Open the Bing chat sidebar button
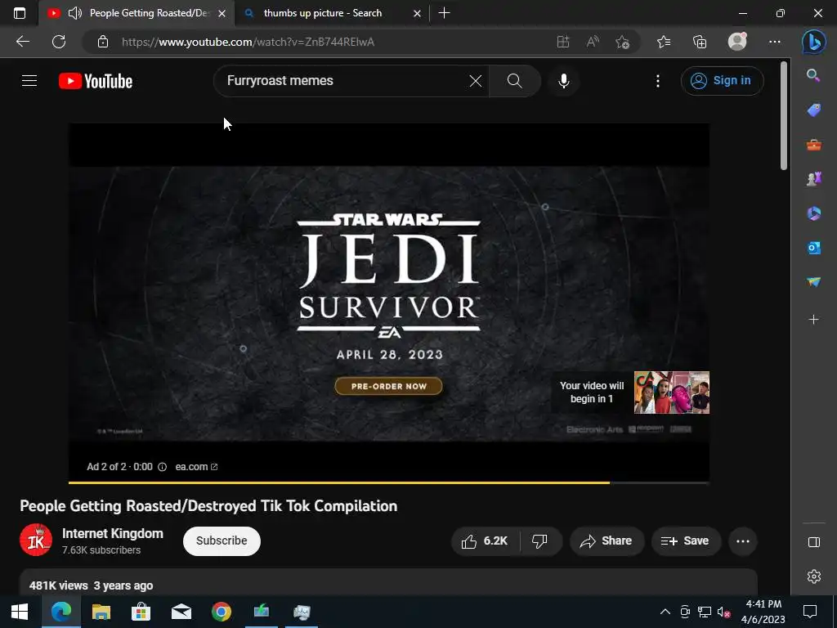The width and height of the screenshot is (837, 628). tap(814, 42)
